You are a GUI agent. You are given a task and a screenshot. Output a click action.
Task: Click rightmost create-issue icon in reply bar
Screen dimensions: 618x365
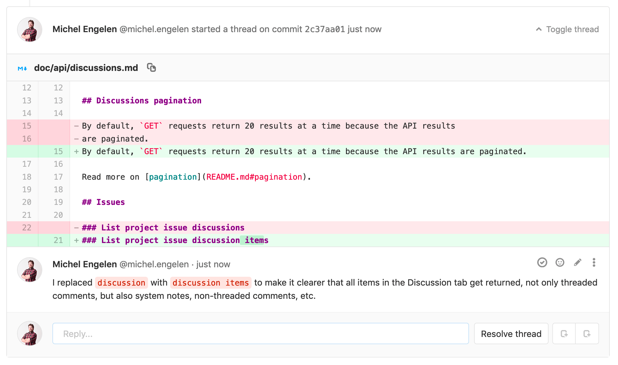587,334
